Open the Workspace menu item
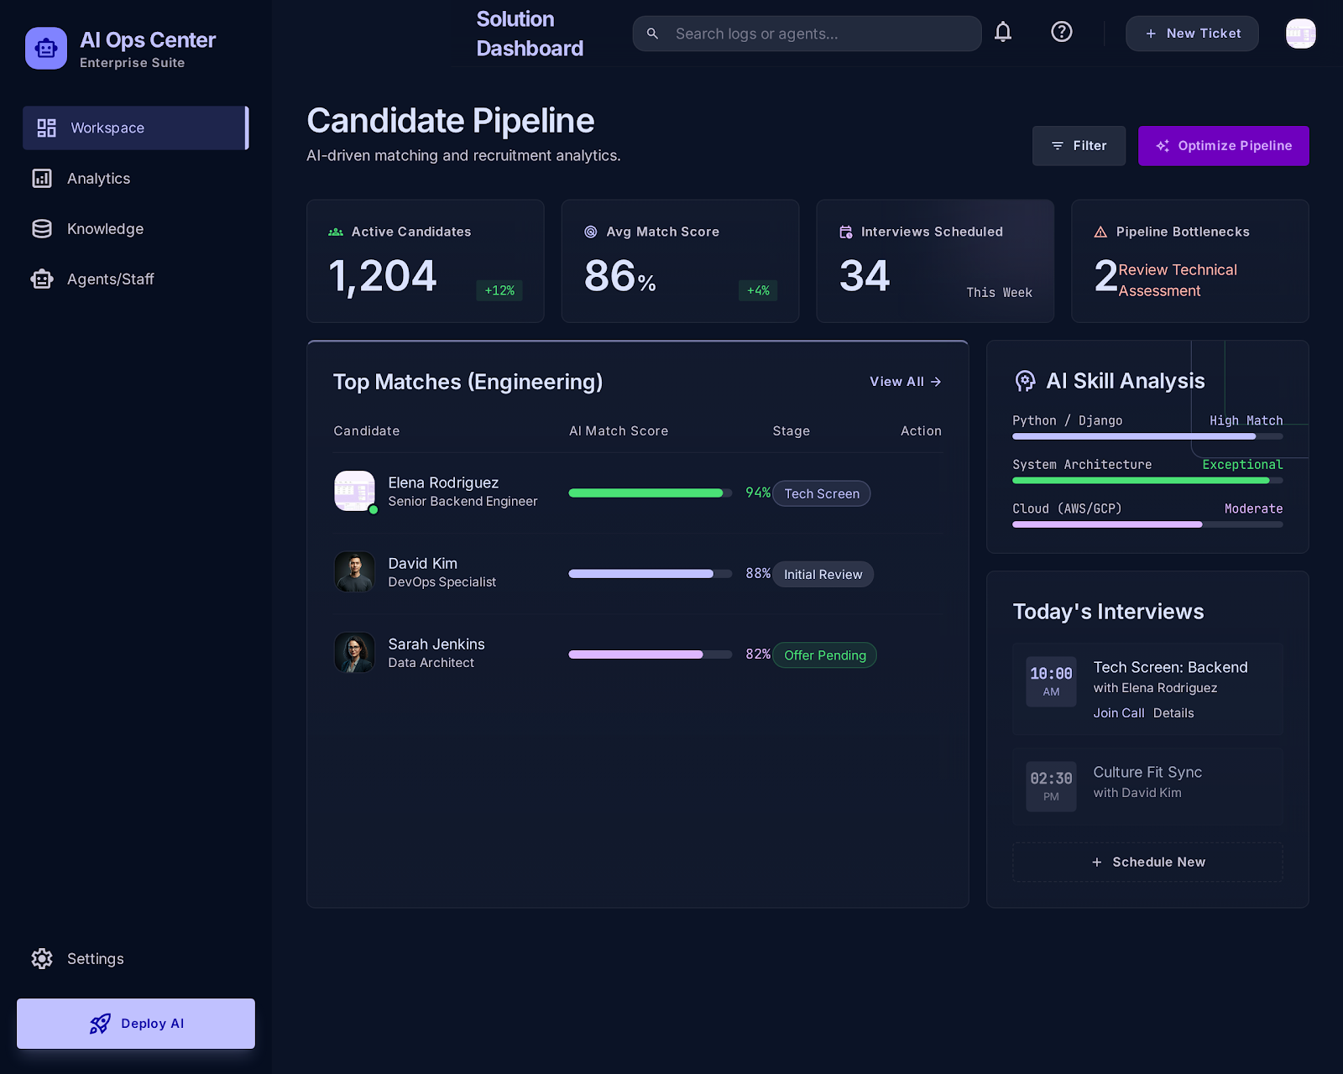 (136, 128)
